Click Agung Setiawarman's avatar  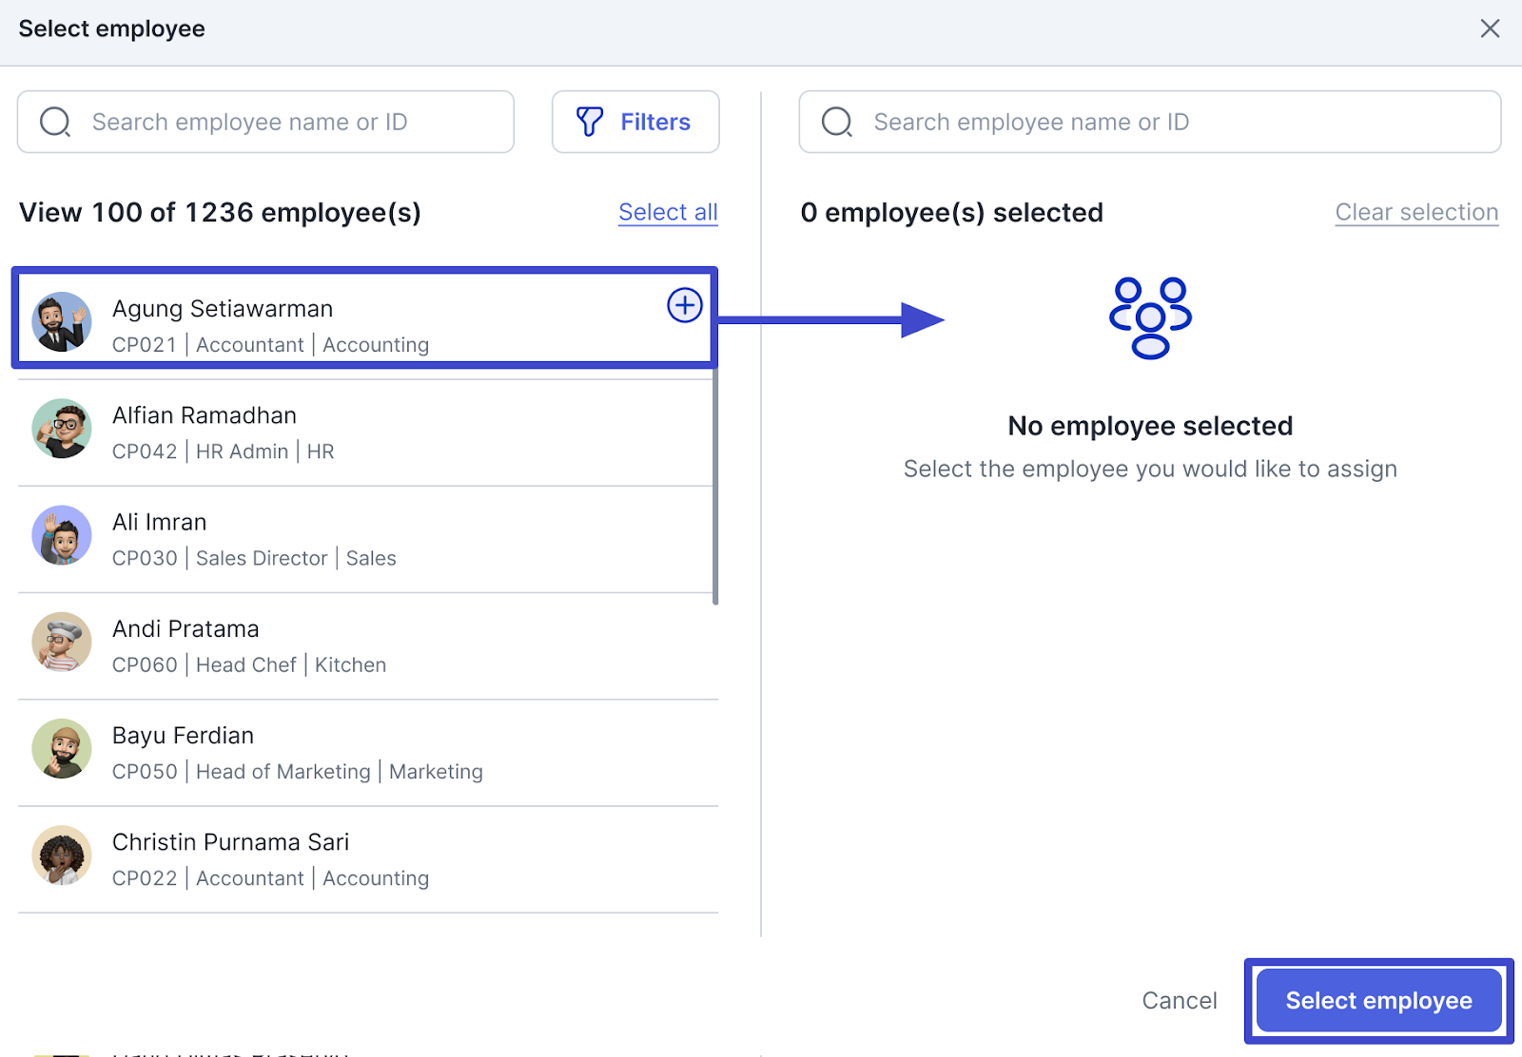62,322
